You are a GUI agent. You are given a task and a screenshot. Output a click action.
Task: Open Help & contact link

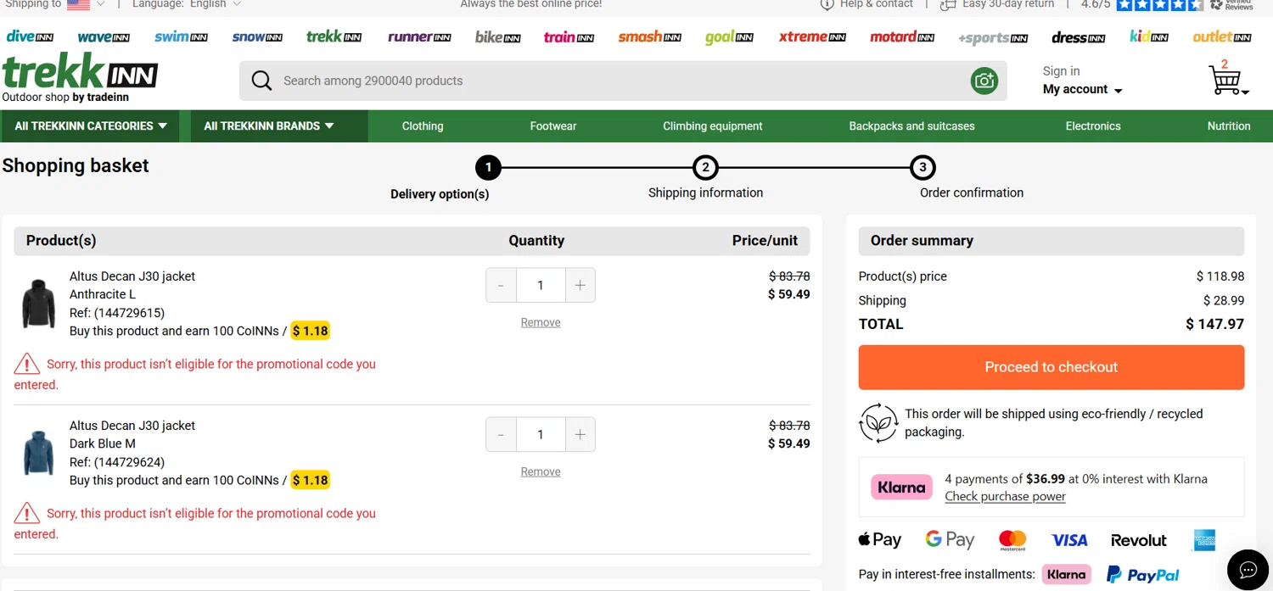867,4
